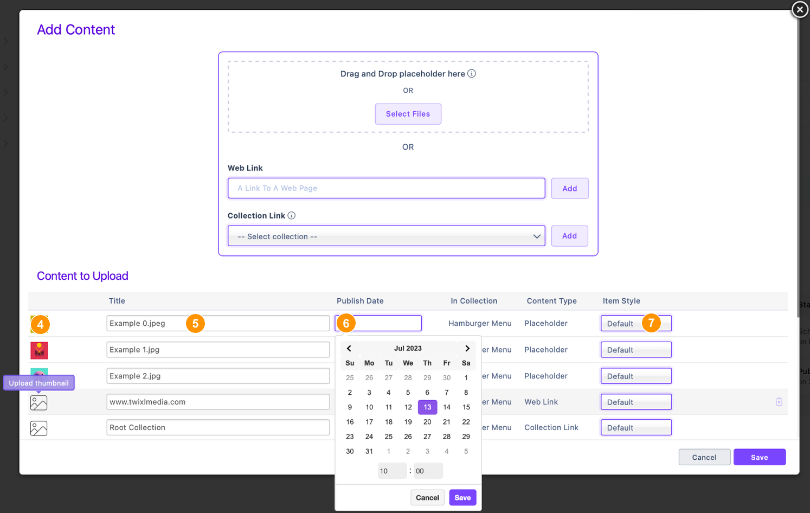Save the selected publish date
810x513 pixels.
pos(462,498)
